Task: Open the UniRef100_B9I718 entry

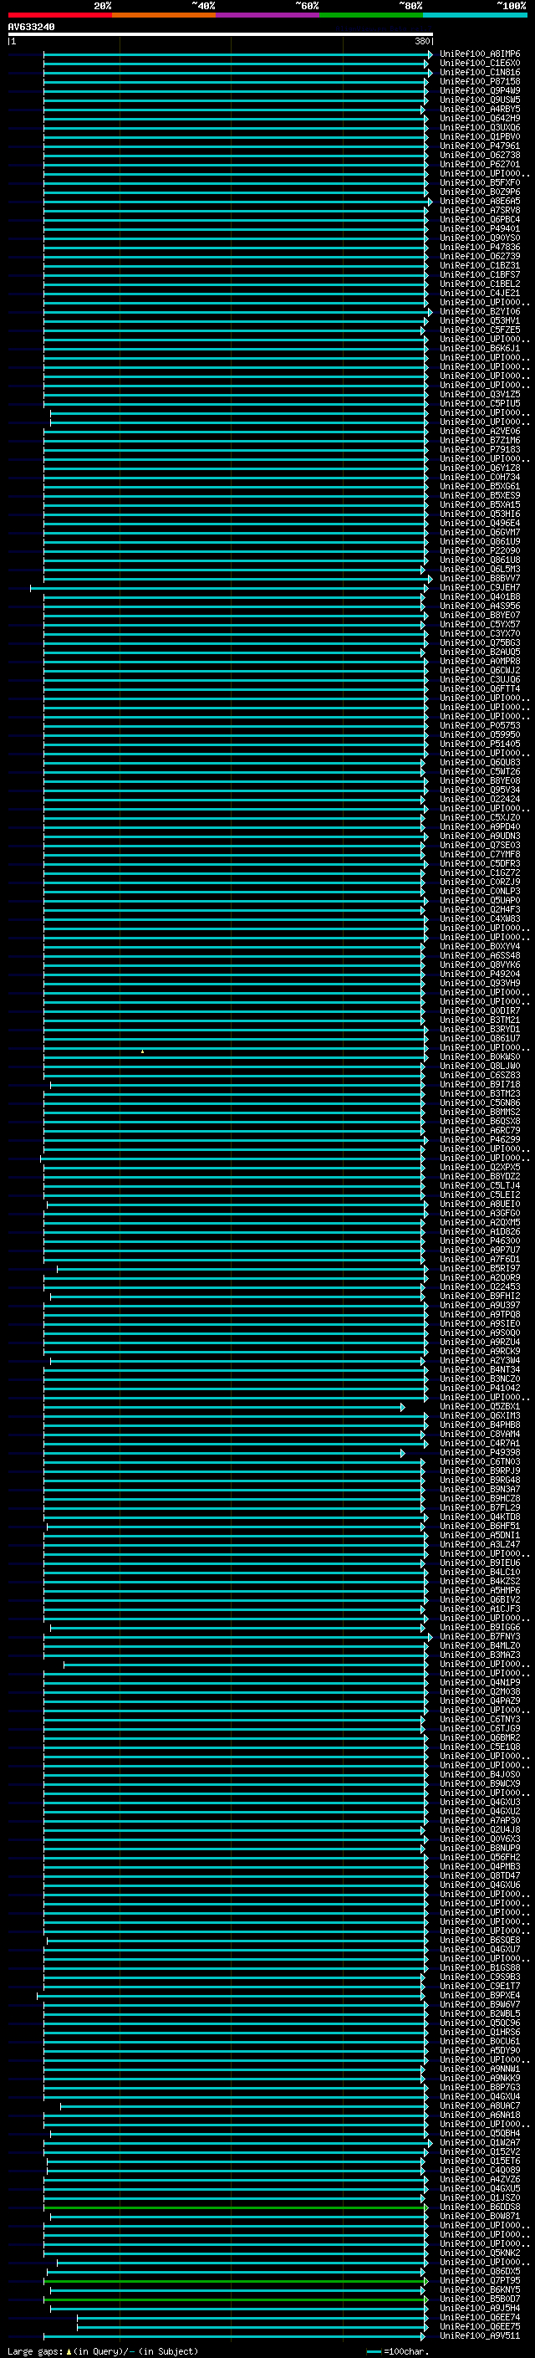Action: coord(479,1084)
